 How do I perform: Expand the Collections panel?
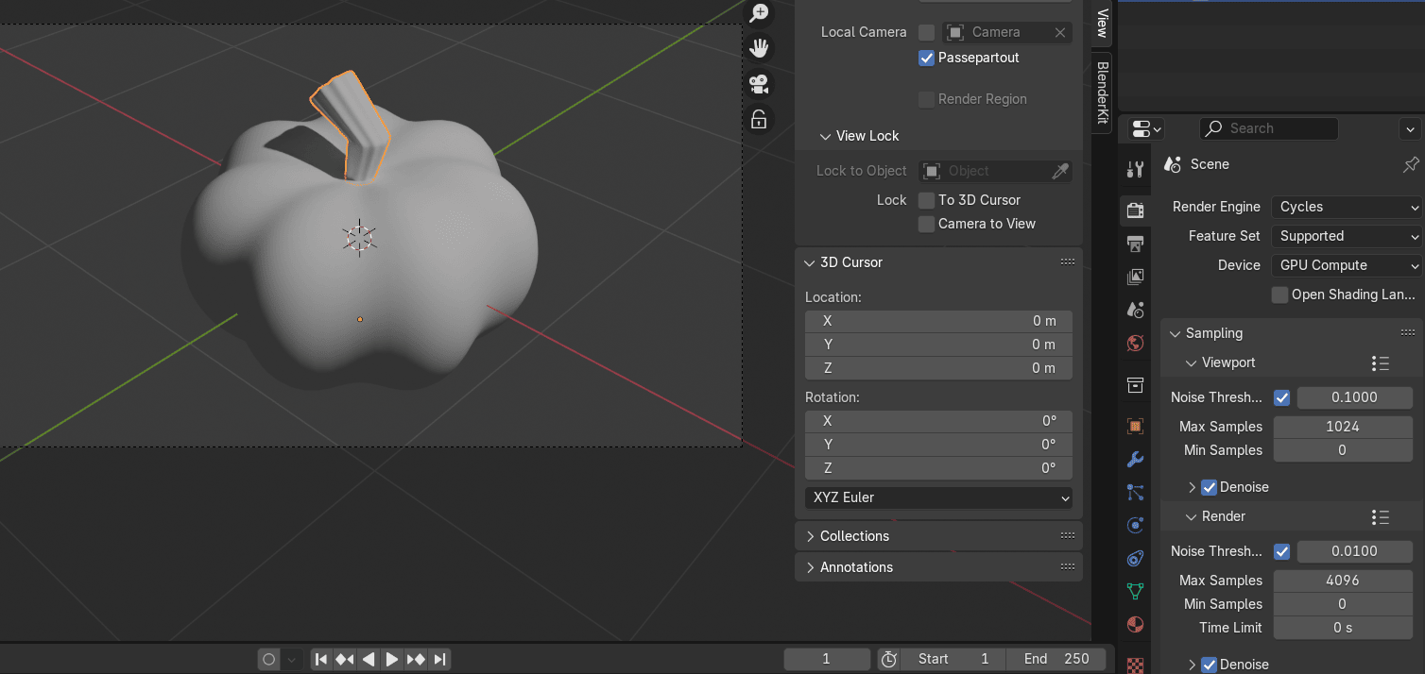(854, 536)
